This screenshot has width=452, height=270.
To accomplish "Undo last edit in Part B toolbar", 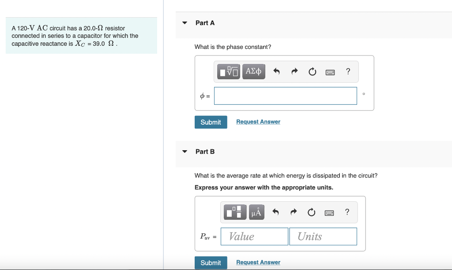I will click(x=275, y=212).
